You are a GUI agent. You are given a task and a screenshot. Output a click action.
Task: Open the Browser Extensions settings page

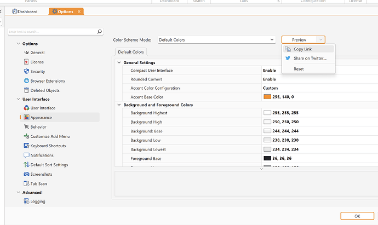tap(48, 81)
